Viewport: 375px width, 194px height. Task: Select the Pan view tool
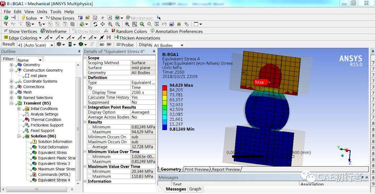[102, 24]
